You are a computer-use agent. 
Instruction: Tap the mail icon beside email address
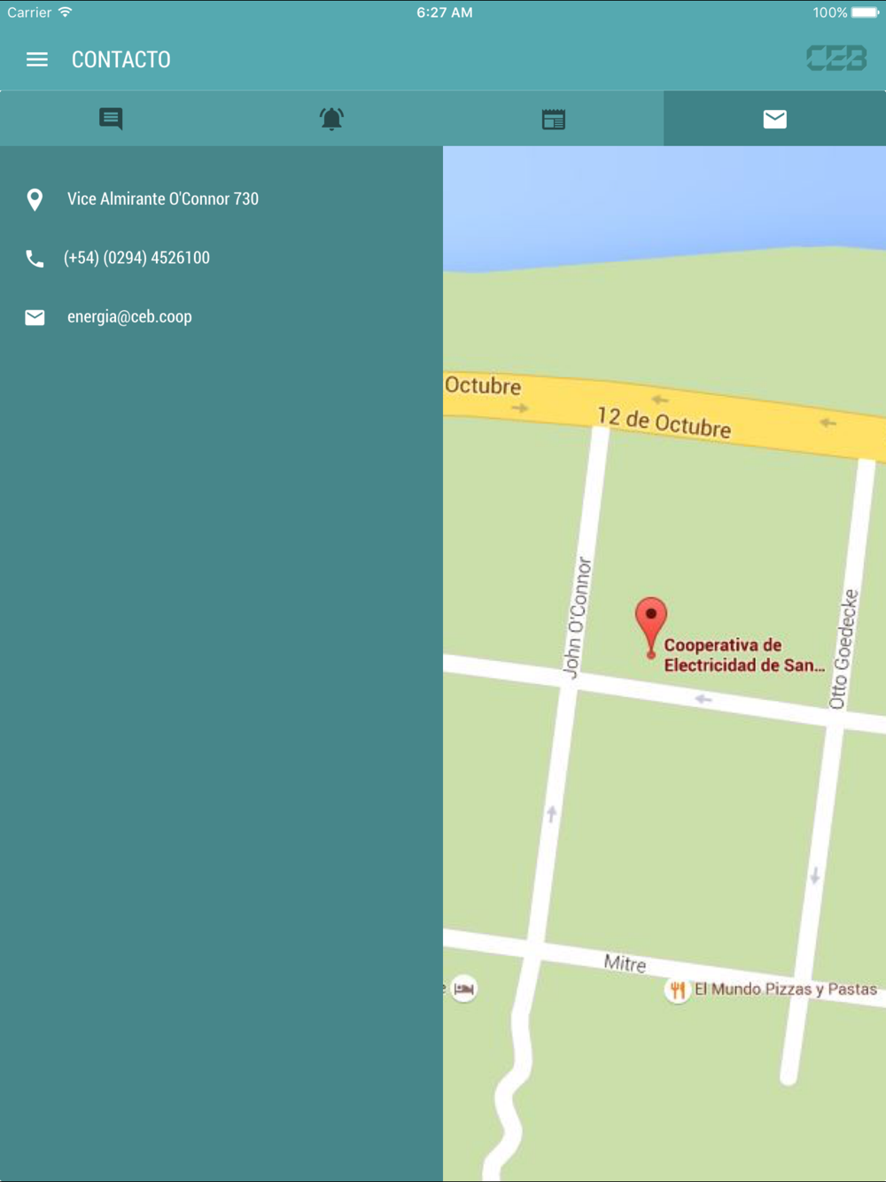35,317
